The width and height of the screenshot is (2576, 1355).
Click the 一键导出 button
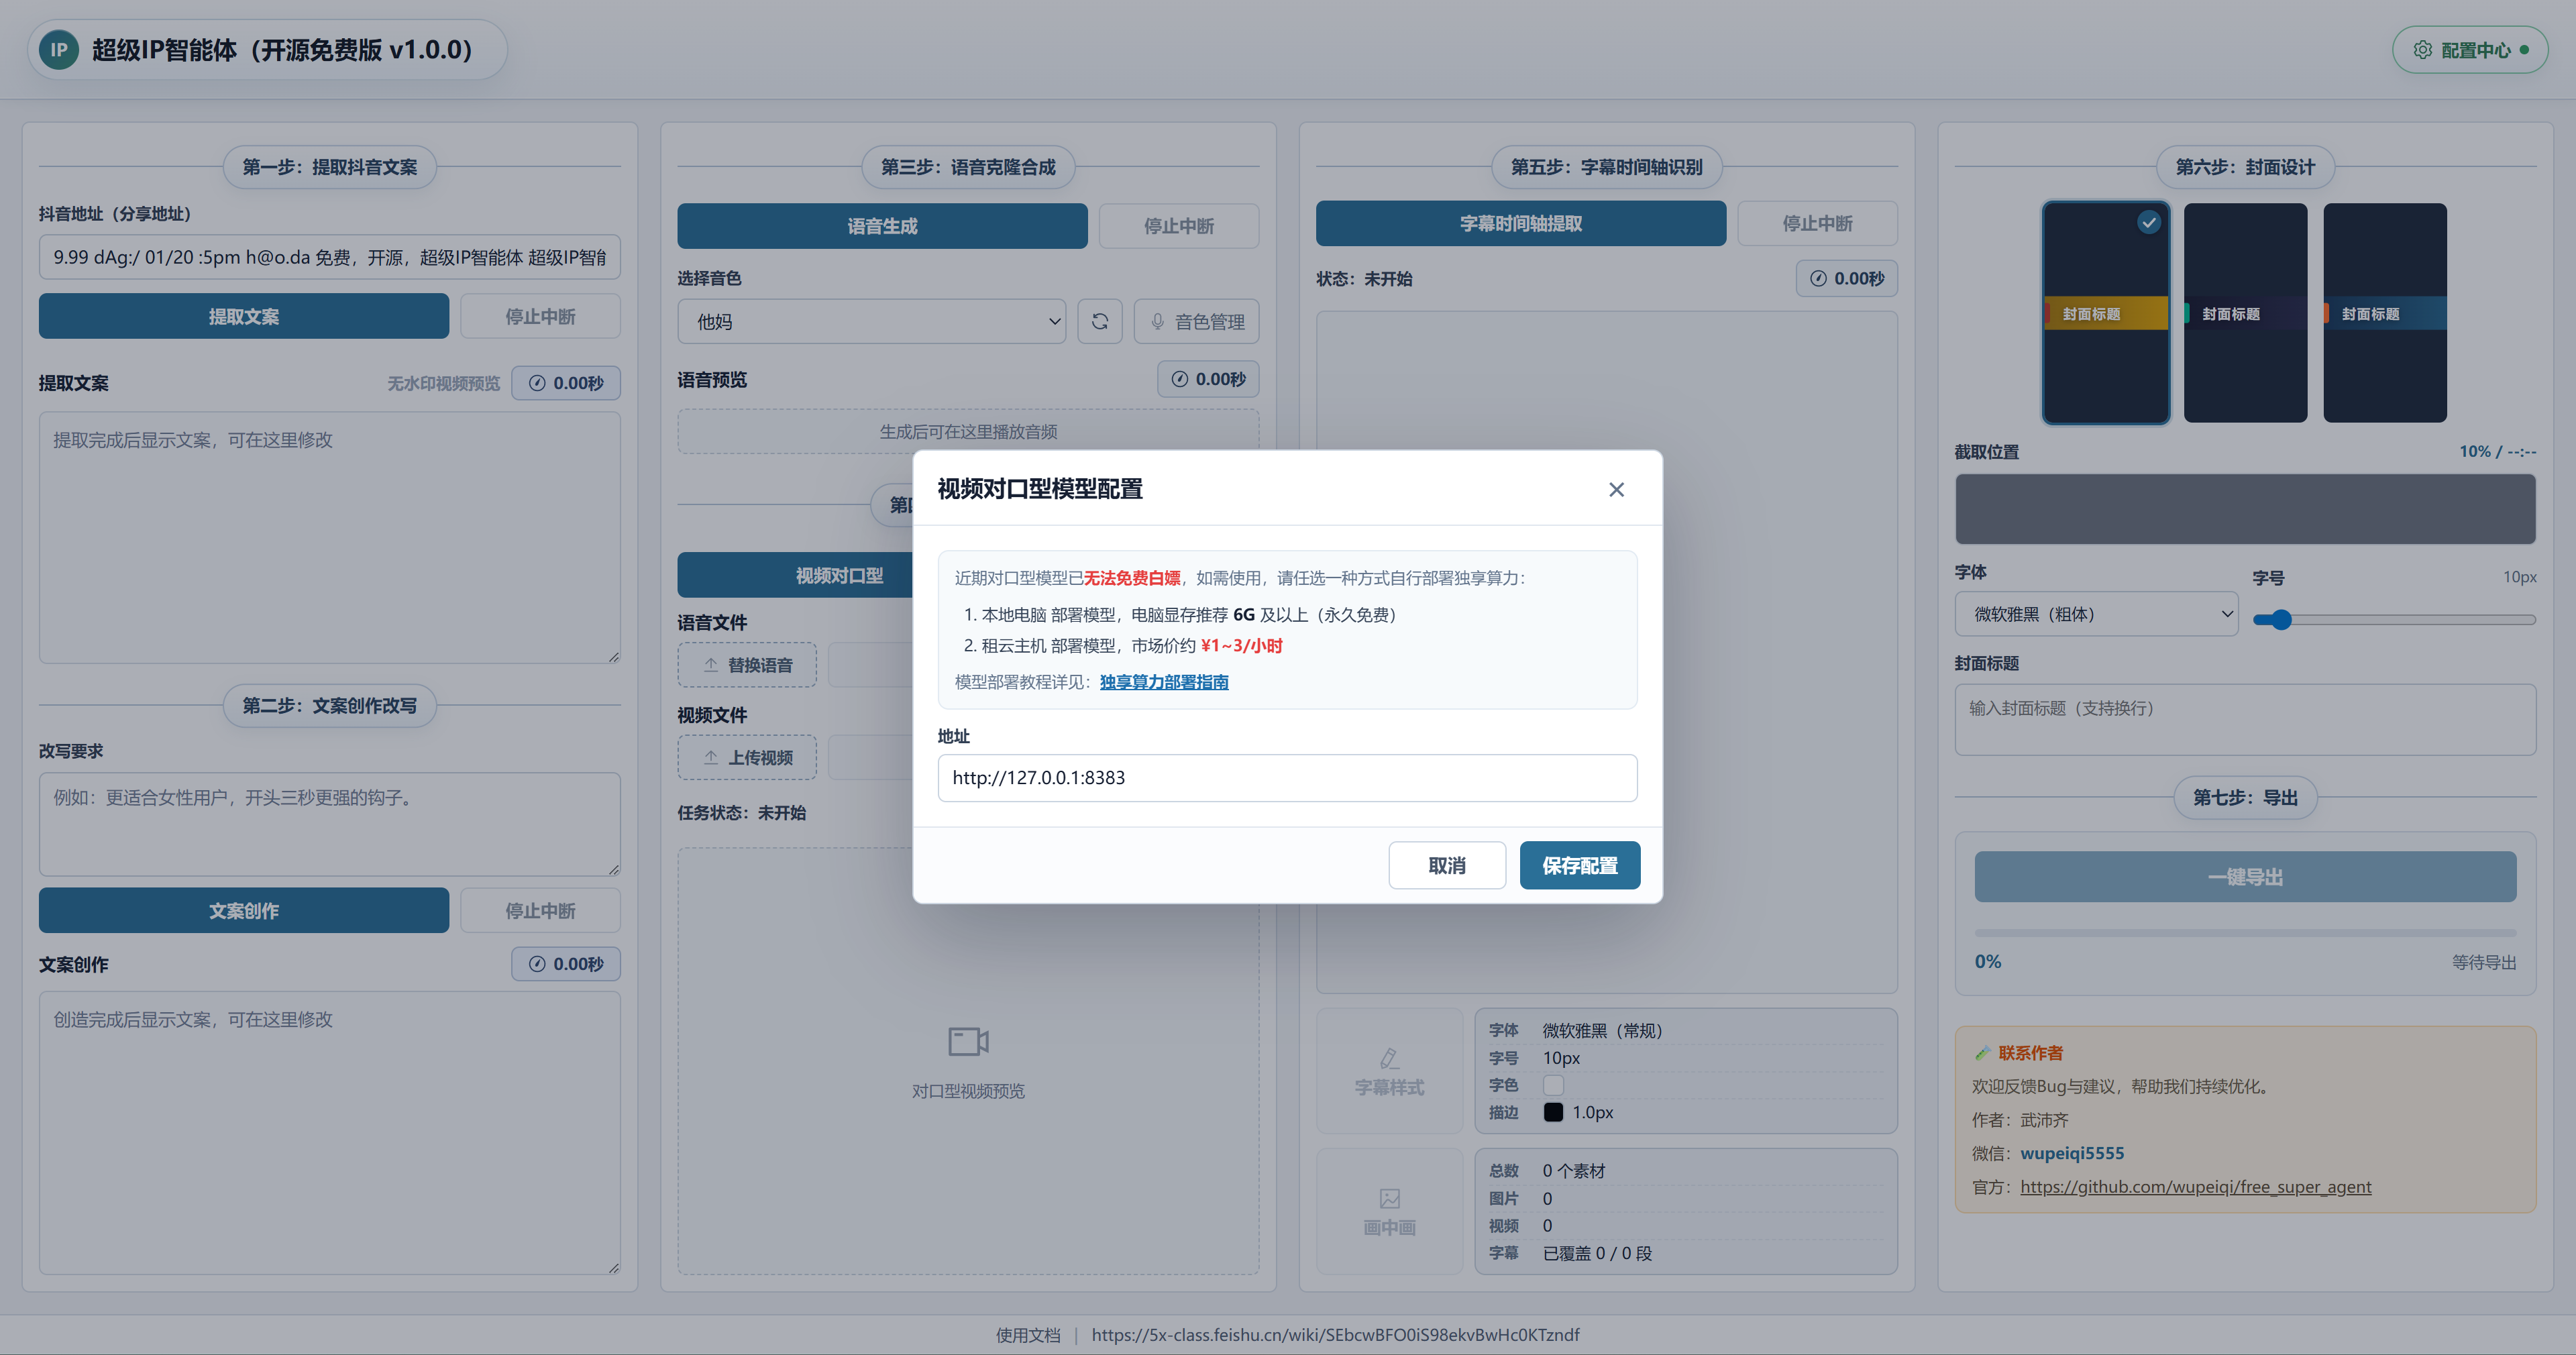click(2245, 877)
